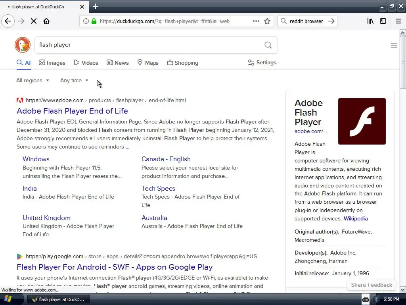Image resolution: width=406 pixels, height=305 pixels.
Task: Open DuckDuckGo side menu icon
Action: 394,45
